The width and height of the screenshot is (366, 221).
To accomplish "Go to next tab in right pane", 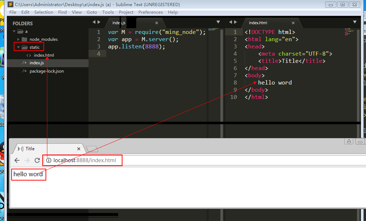I will pos(236,22).
